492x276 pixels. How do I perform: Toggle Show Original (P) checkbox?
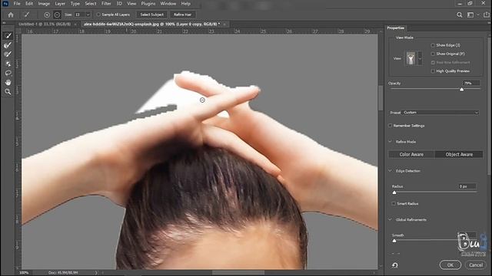pyautogui.click(x=433, y=54)
